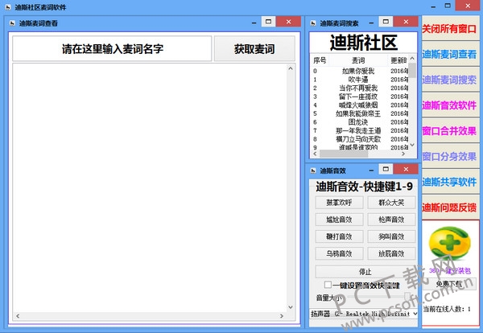
Task: Select row 4 喊烽火喊狼烟
Action: [360, 105]
